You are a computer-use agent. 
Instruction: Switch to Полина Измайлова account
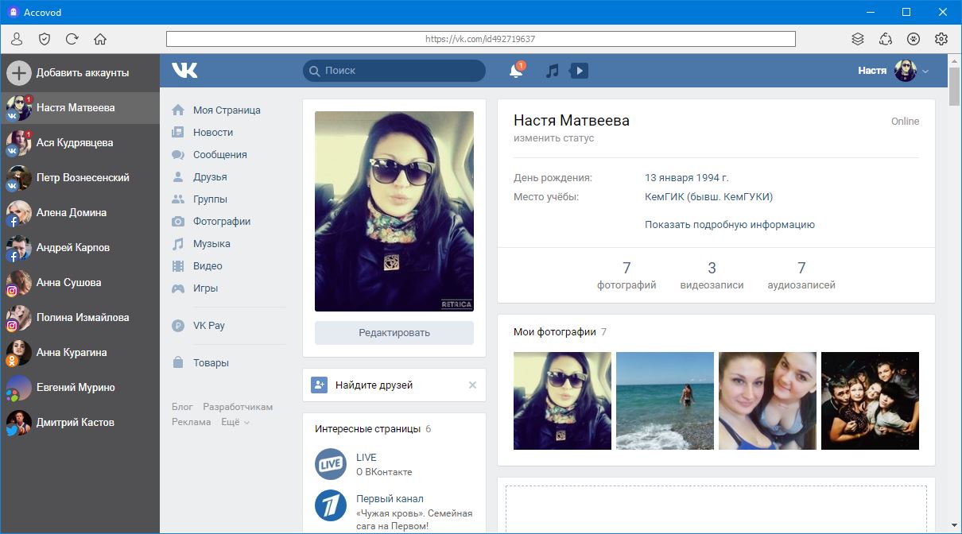80,318
